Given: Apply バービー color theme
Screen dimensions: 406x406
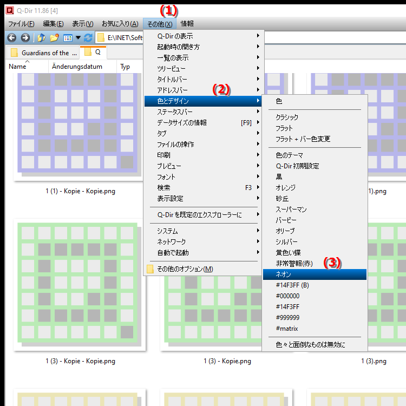Looking at the screenshot, I should pyautogui.click(x=315, y=220).
